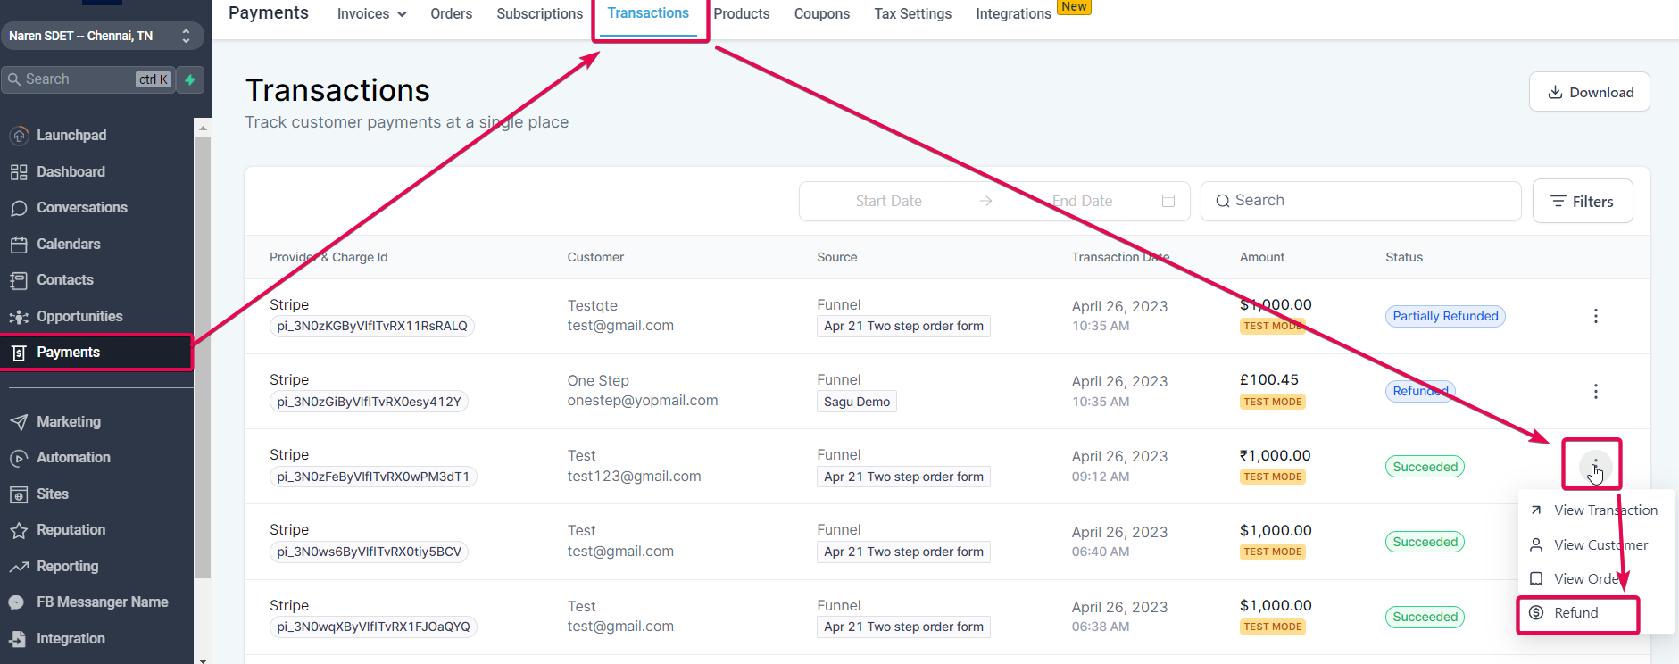Click the sidebar vertical scrollbar

[x=203, y=357]
